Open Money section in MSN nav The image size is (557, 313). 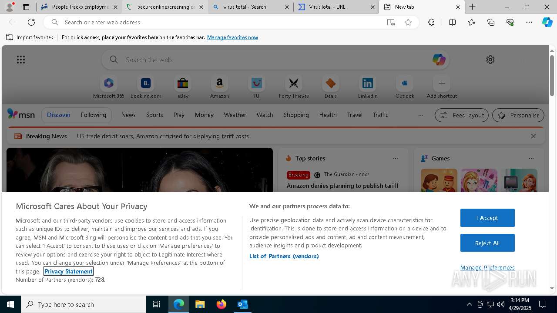[x=204, y=115]
